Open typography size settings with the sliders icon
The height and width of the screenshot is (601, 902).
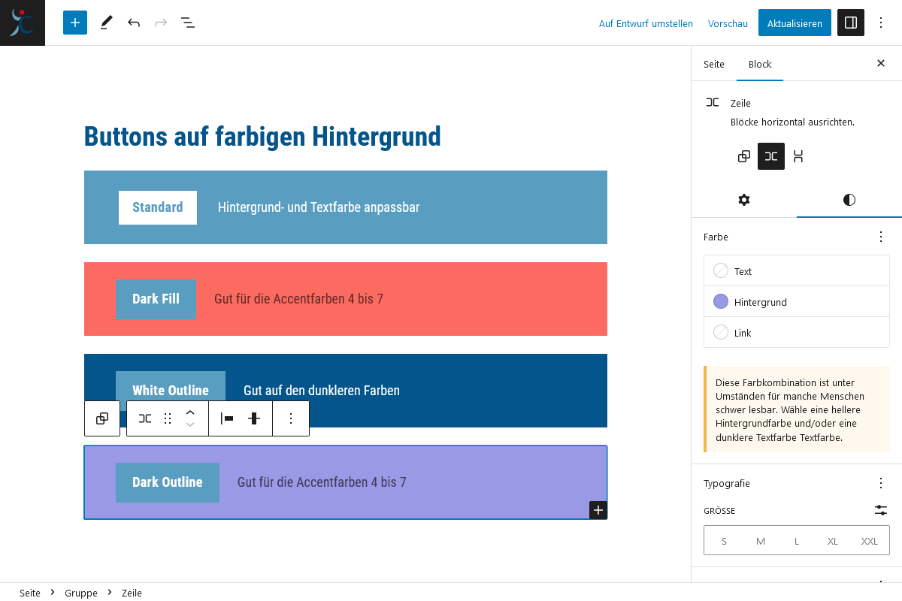coord(880,510)
